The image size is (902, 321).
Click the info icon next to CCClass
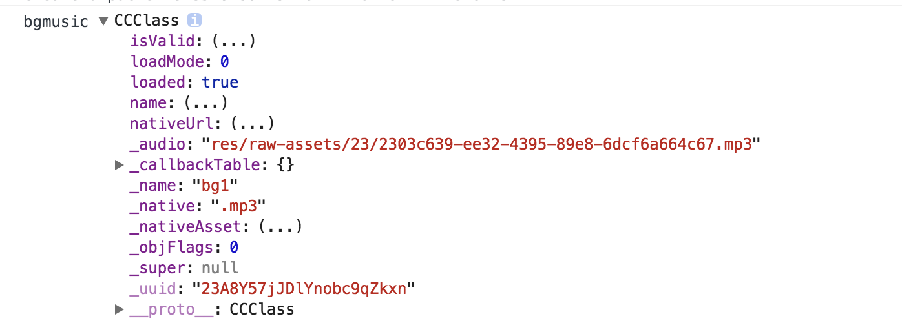click(x=194, y=21)
